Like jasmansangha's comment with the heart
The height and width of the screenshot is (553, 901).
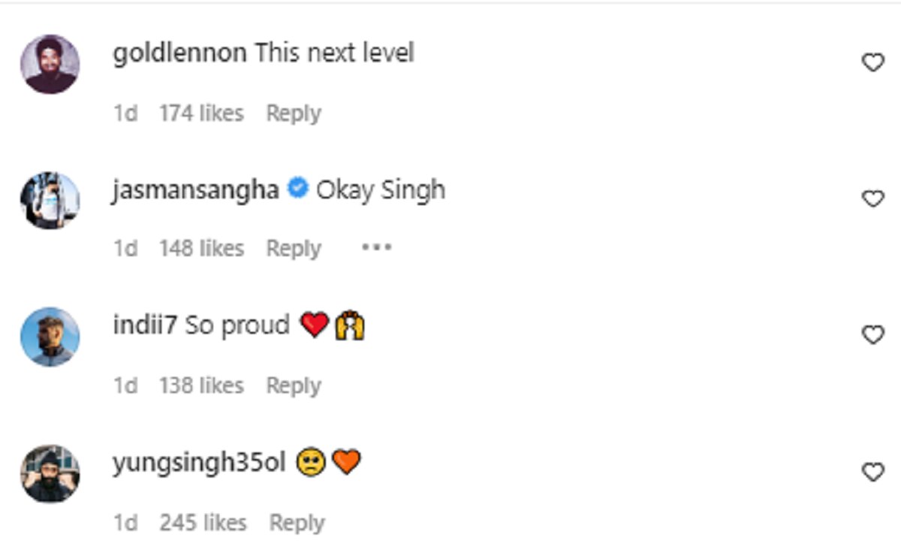(x=872, y=198)
